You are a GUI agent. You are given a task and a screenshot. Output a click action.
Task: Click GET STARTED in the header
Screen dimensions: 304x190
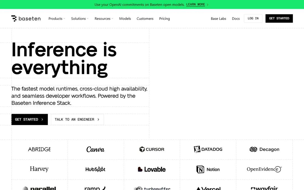click(x=279, y=19)
